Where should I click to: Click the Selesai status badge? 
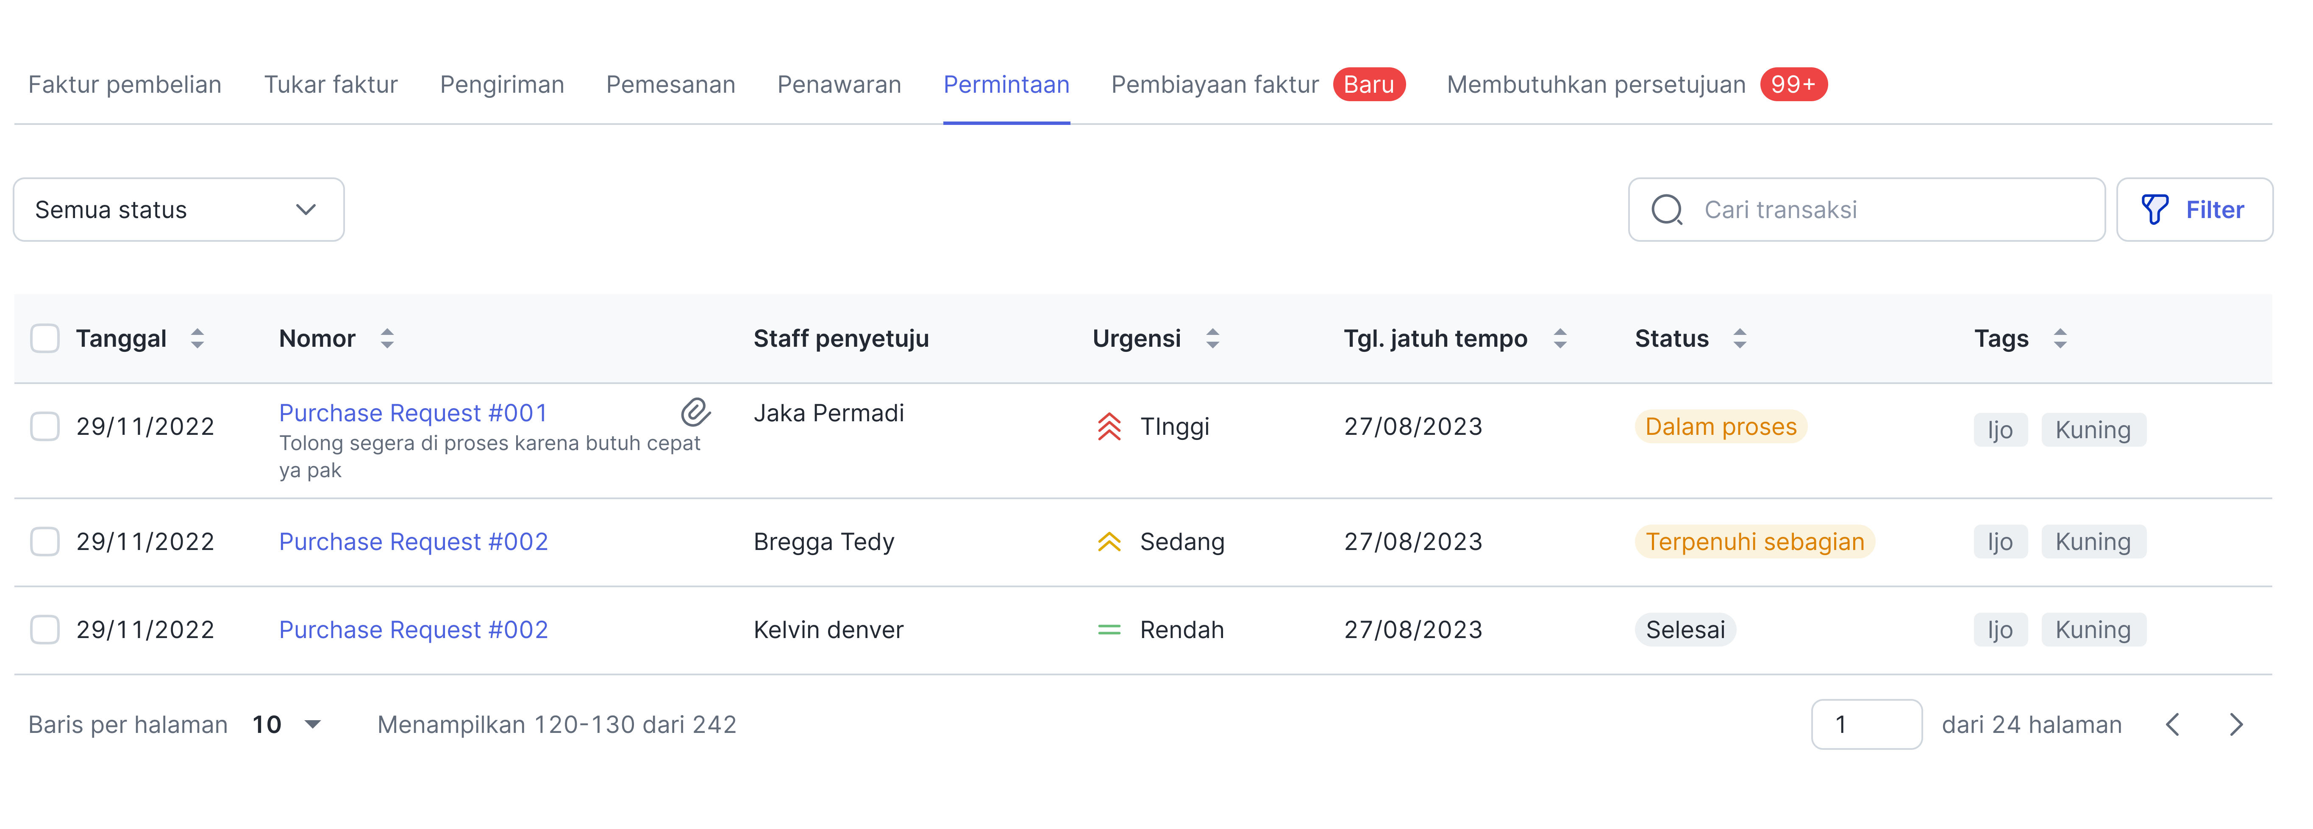tap(1685, 630)
